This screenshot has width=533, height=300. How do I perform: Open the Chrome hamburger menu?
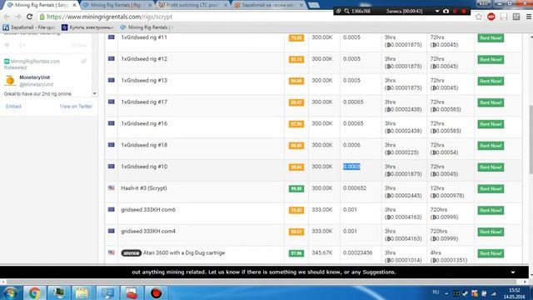click(x=529, y=17)
